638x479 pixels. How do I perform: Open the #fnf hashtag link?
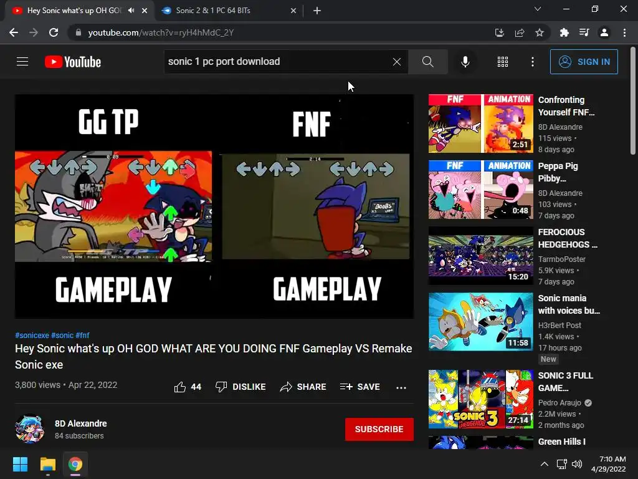(x=83, y=335)
